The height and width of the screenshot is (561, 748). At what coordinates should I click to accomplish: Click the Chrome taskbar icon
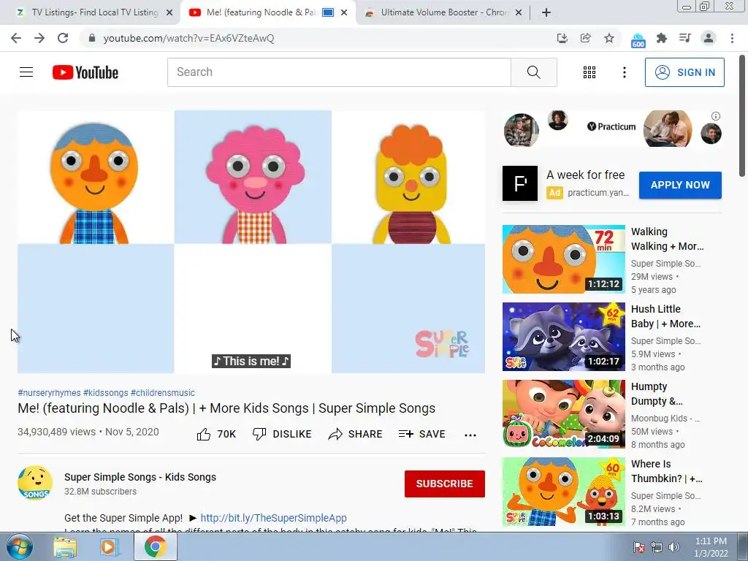point(155,547)
